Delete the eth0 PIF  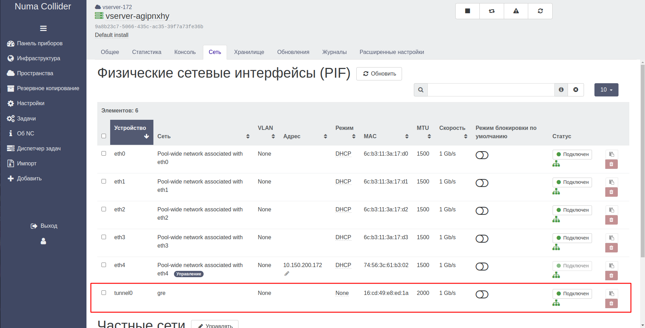pos(612,164)
